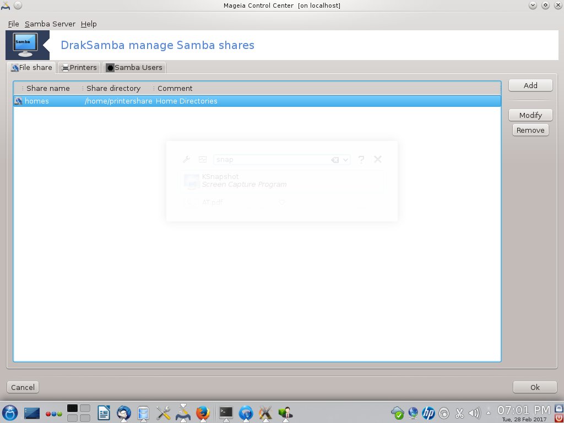Select the homes share name cell
The height and width of the screenshot is (423, 564).
[x=37, y=101]
